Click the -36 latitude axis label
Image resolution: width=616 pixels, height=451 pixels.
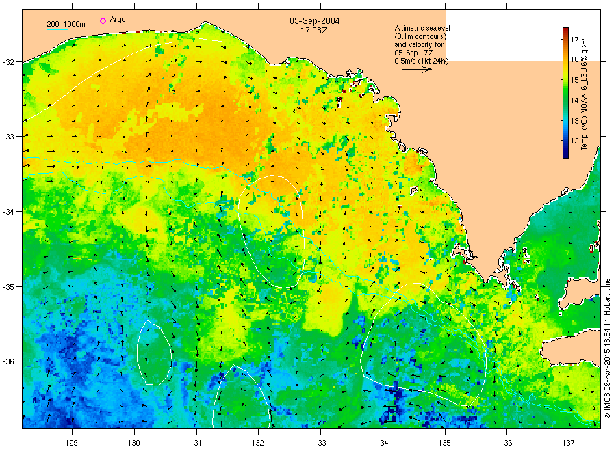tap(8, 361)
